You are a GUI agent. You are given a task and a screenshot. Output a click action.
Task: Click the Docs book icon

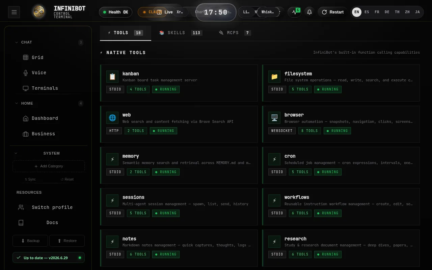(x=21, y=223)
